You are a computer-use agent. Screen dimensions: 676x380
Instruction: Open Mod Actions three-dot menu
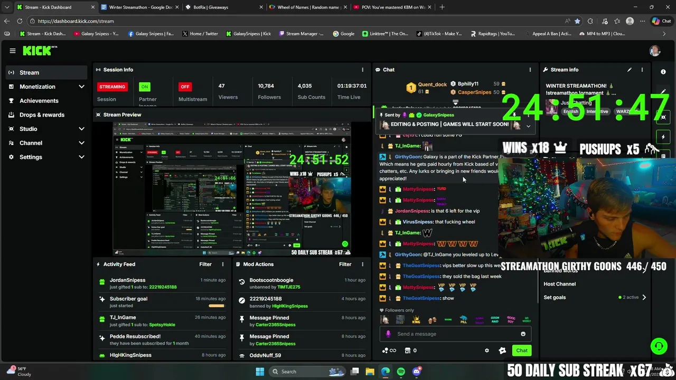tap(362, 264)
